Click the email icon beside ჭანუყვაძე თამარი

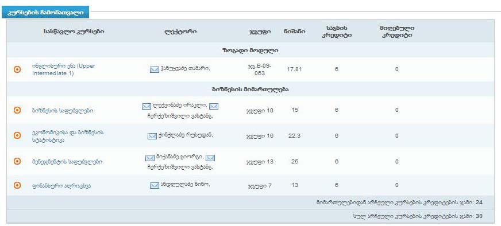click(x=155, y=69)
